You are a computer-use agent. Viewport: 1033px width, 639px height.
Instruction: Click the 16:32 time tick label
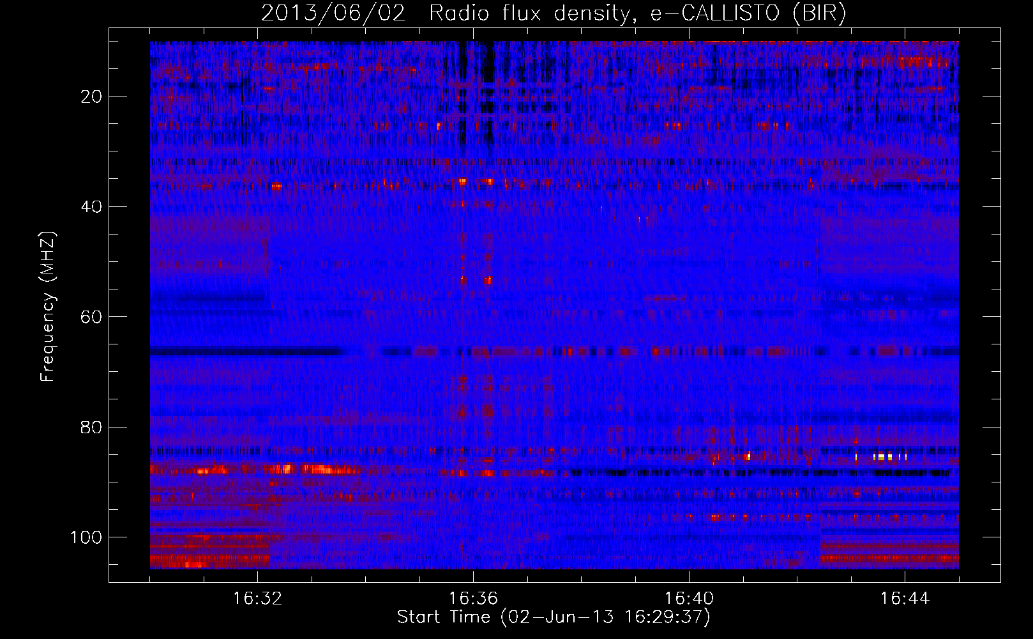click(x=257, y=599)
